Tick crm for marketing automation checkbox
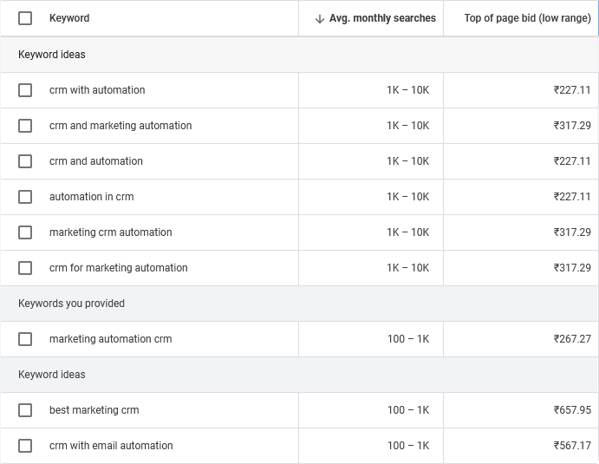This screenshot has height=464, width=599. pyautogui.click(x=25, y=268)
